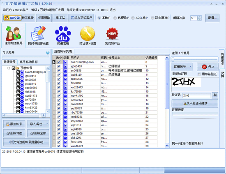This screenshot has width=226, height=174.
Task: Open the 知道营销 Baidu paw icon
Action: coord(63,34)
